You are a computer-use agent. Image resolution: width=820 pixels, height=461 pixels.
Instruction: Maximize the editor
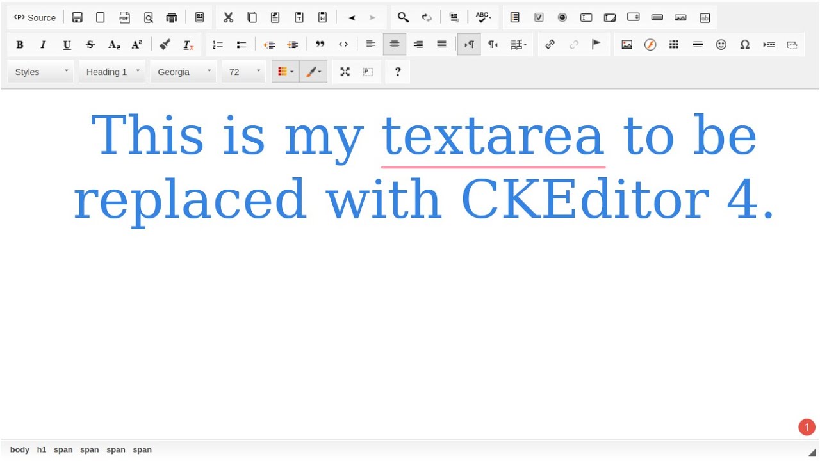coord(345,72)
